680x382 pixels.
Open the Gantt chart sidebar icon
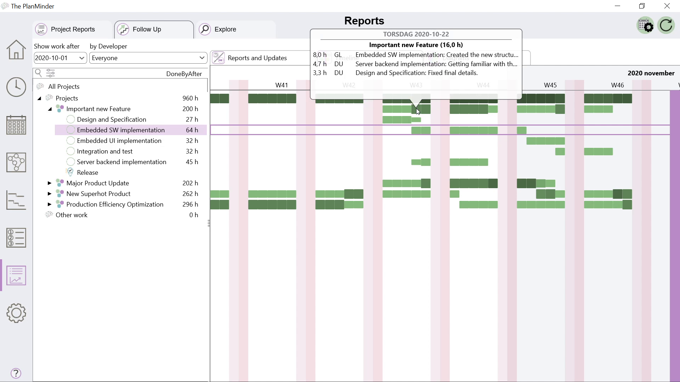tap(16, 200)
